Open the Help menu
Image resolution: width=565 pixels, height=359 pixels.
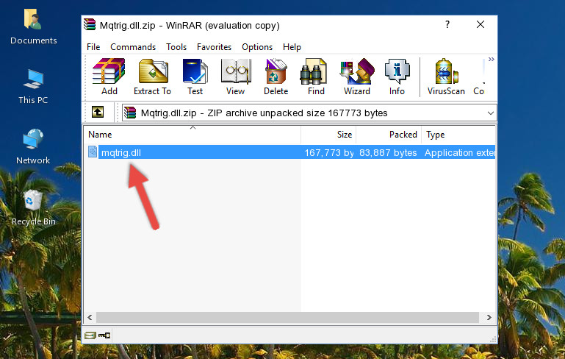(292, 47)
